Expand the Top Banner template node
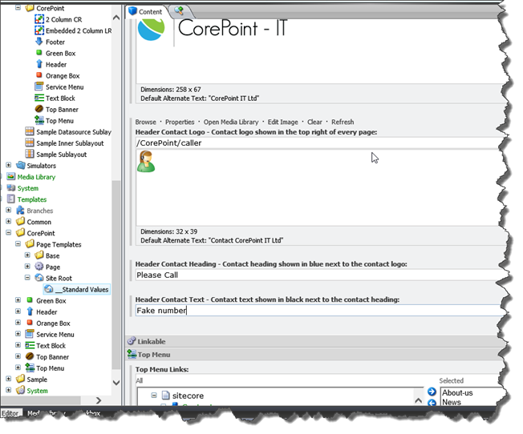This screenshot has height=434, width=523. pyautogui.click(x=18, y=356)
